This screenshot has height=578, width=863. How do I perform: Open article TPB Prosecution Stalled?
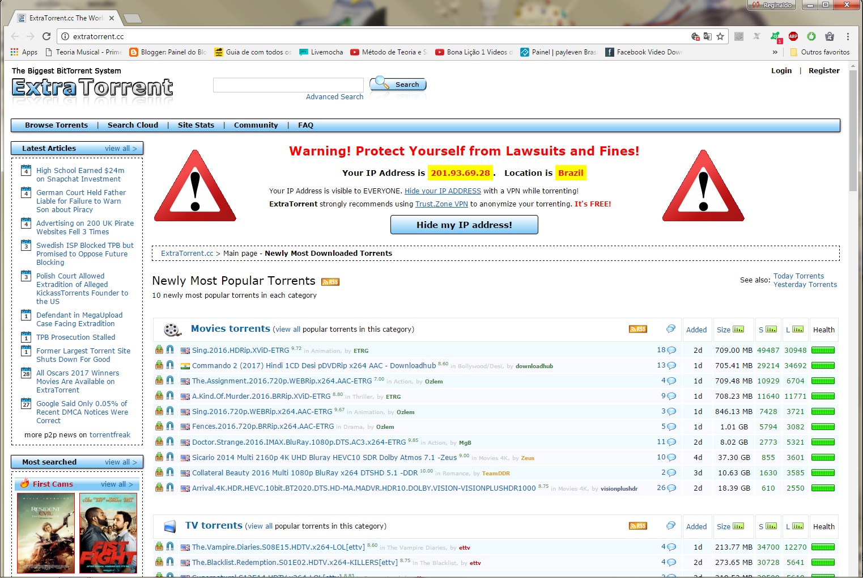click(x=75, y=337)
